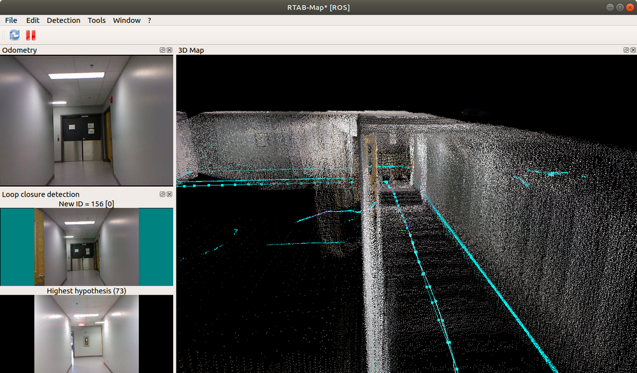Image resolution: width=637 pixels, height=373 pixels.
Task: Undock the Odometry panel via its float icon
Action: 162,50
